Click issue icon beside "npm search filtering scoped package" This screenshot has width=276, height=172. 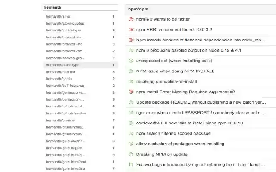click(131, 133)
